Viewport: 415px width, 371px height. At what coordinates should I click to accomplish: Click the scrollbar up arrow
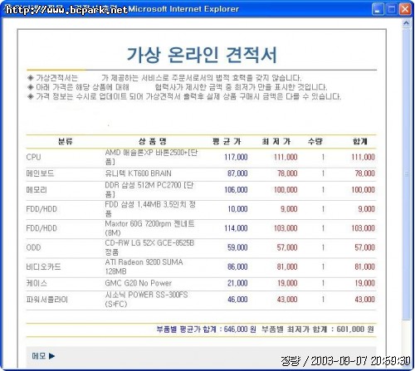pyautogui.click(x=406, y=23)
